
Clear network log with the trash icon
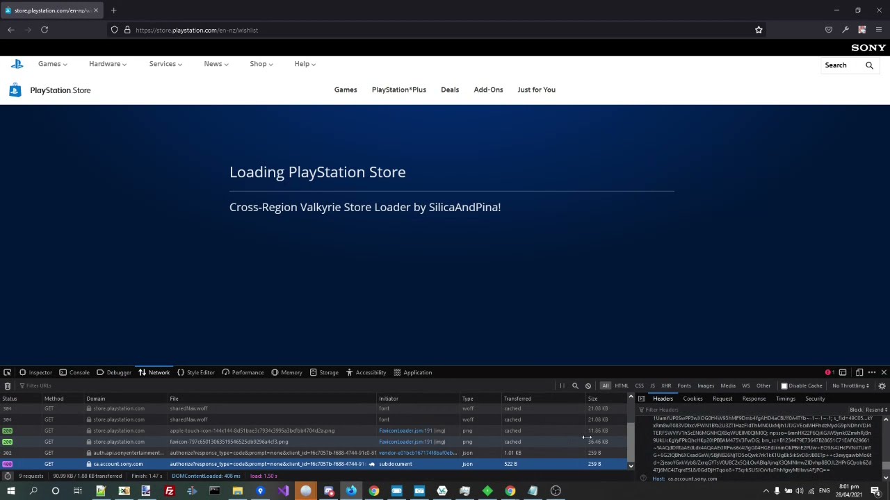7,385
